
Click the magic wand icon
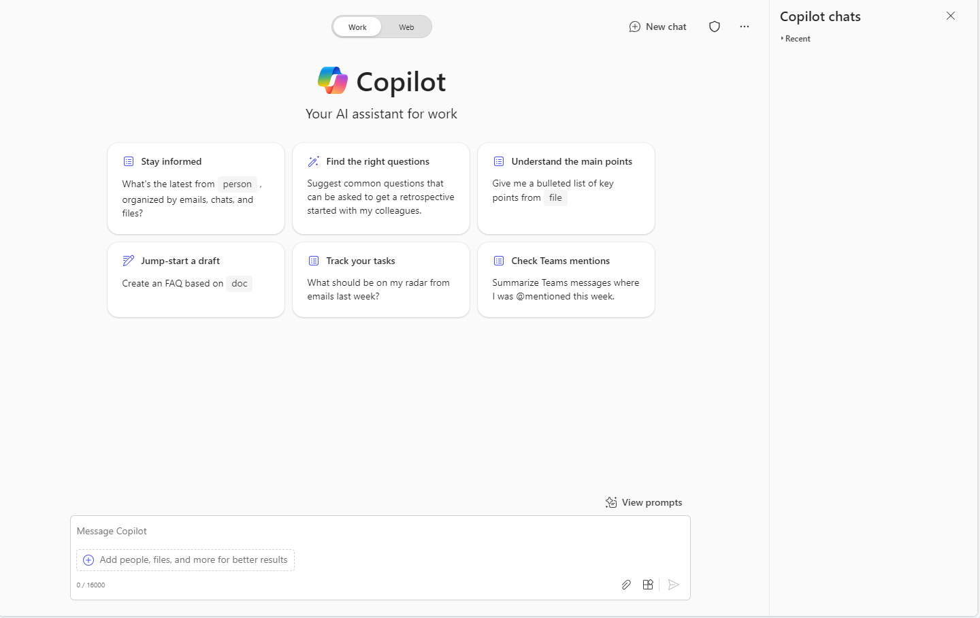click(314, 161)
